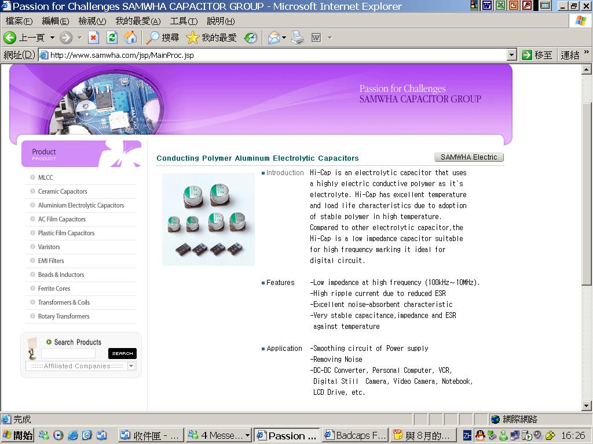Open the Ferrite Cores link
The width and height of the screenshot is (593, 444).
pyautogui.click(x=54, y=288)
